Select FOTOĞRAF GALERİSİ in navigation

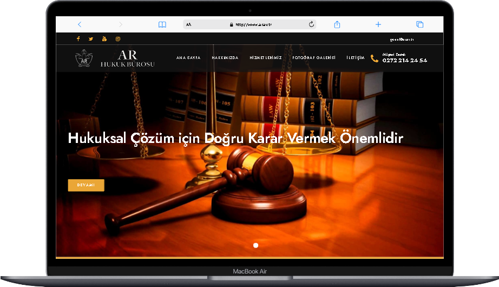coord(314,58)
